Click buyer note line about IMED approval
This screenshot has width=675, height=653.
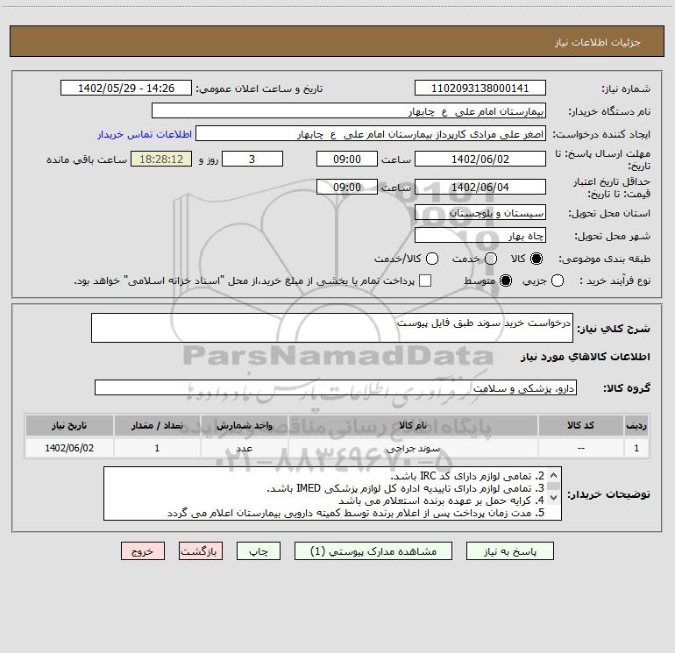[406, 488]
